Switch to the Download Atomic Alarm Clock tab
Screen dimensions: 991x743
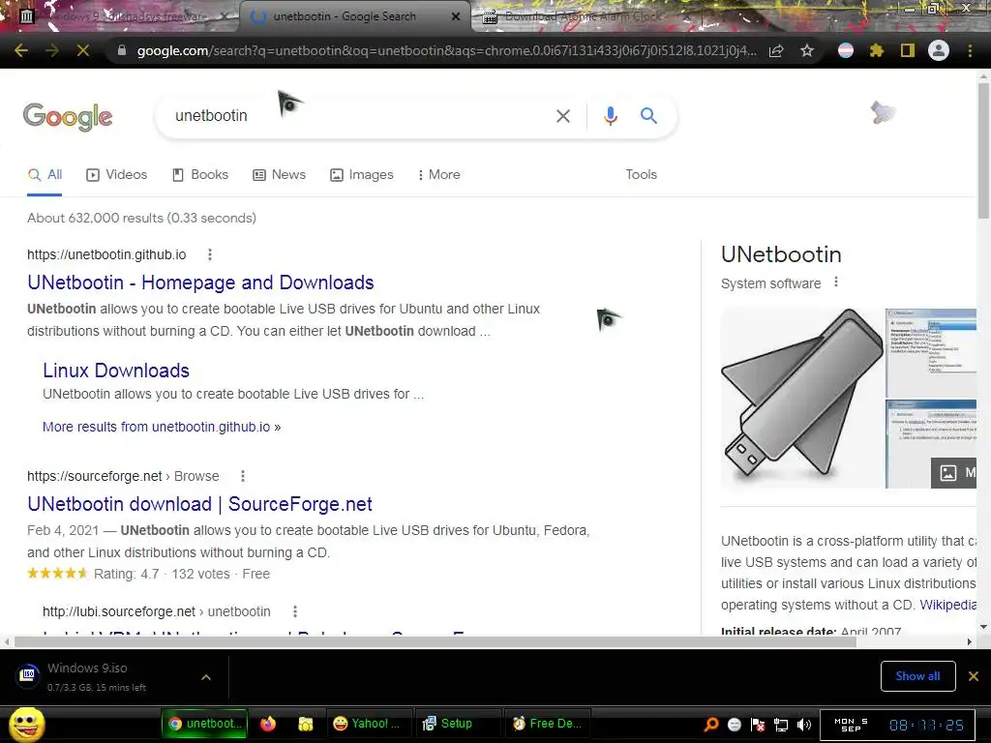(582, 16)
